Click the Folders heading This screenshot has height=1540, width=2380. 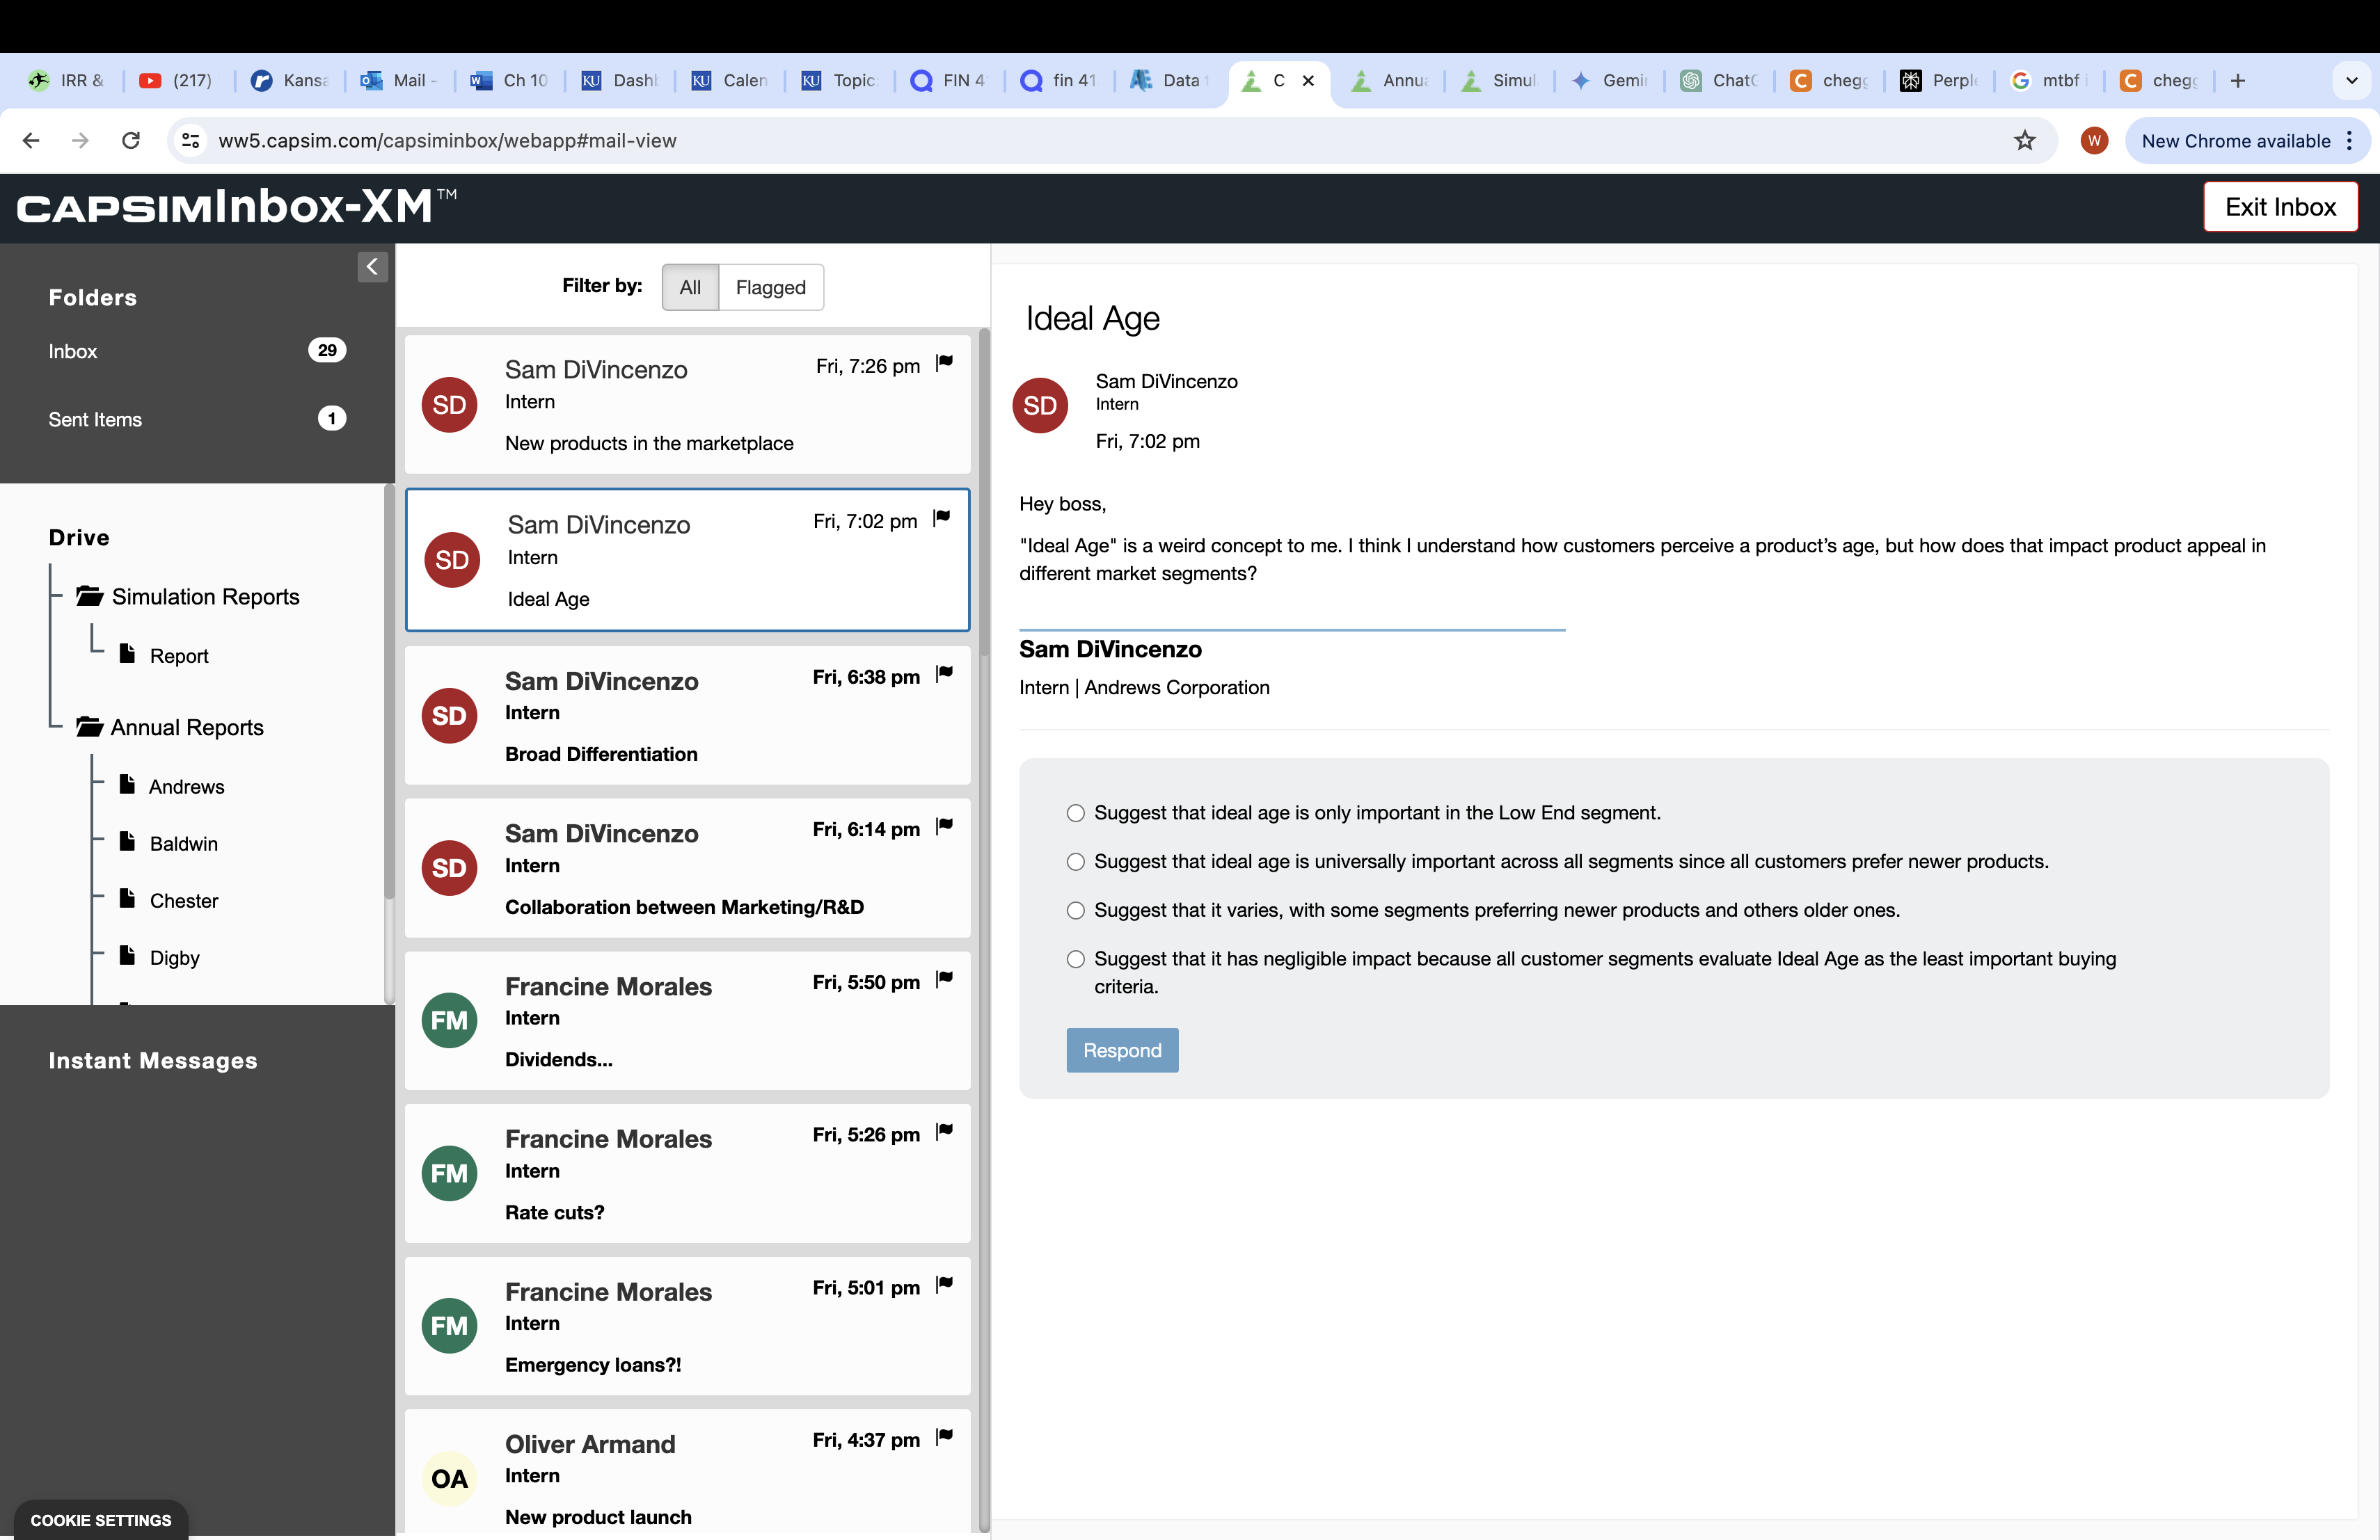coord(93,298)
